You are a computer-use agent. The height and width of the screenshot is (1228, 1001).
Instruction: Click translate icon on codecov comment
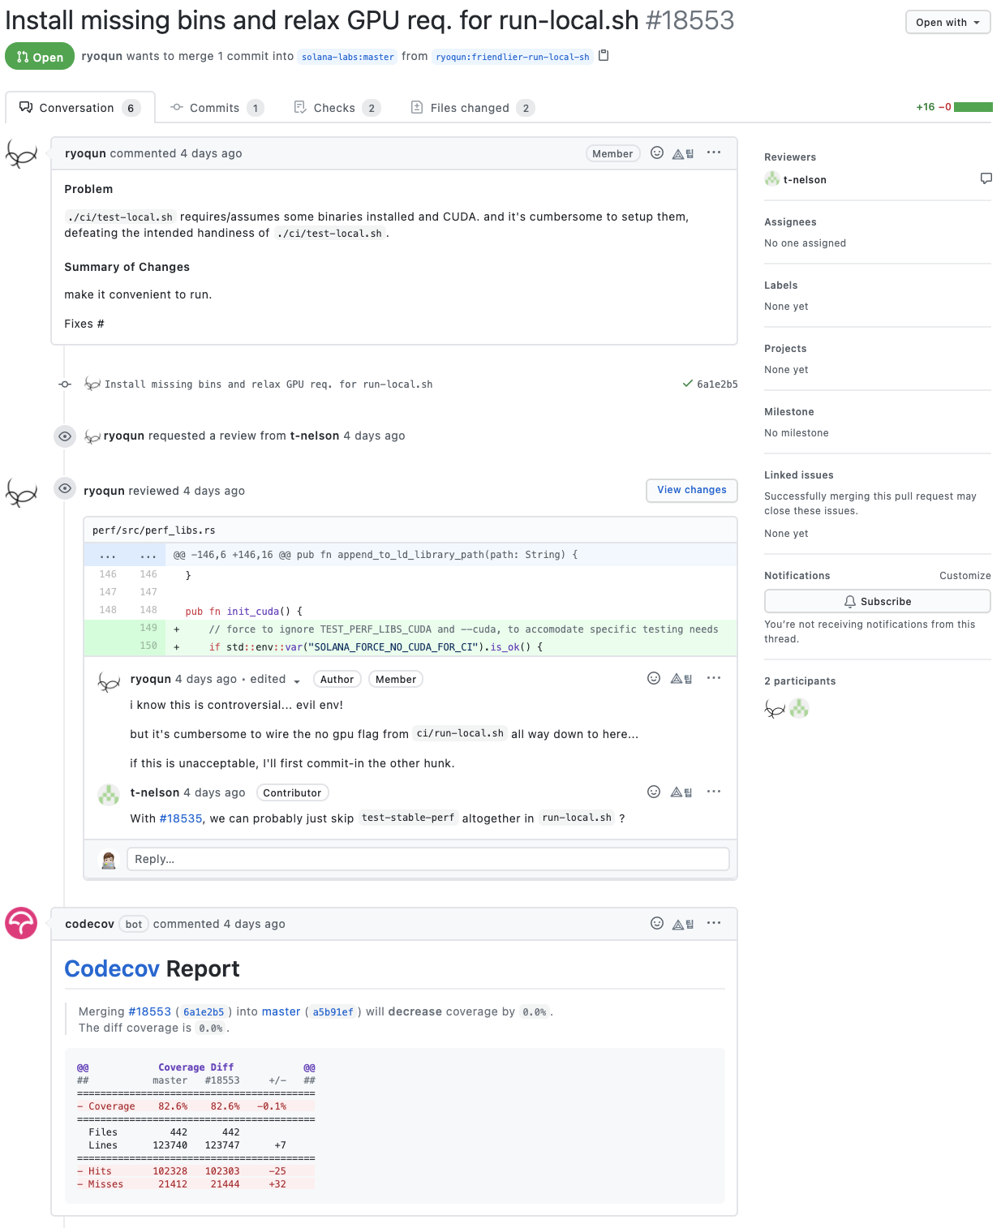[683, 924]
